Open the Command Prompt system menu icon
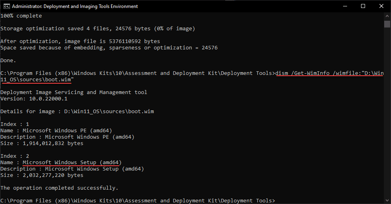Screen dimensions: 391x204 [6, 6]
